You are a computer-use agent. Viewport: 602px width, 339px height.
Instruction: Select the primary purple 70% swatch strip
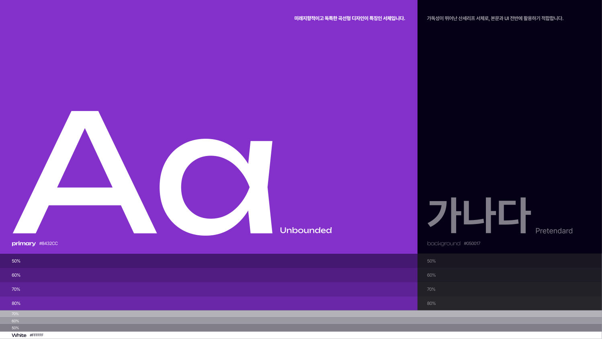209,289
